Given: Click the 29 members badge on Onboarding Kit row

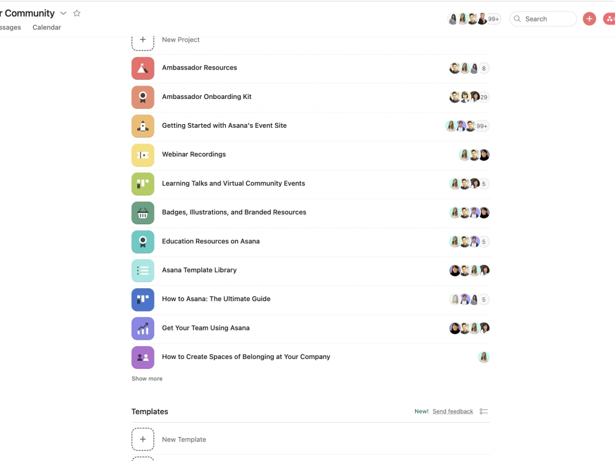Looking at the screenshot, I should pyautogui.click(x=484, y=97).
